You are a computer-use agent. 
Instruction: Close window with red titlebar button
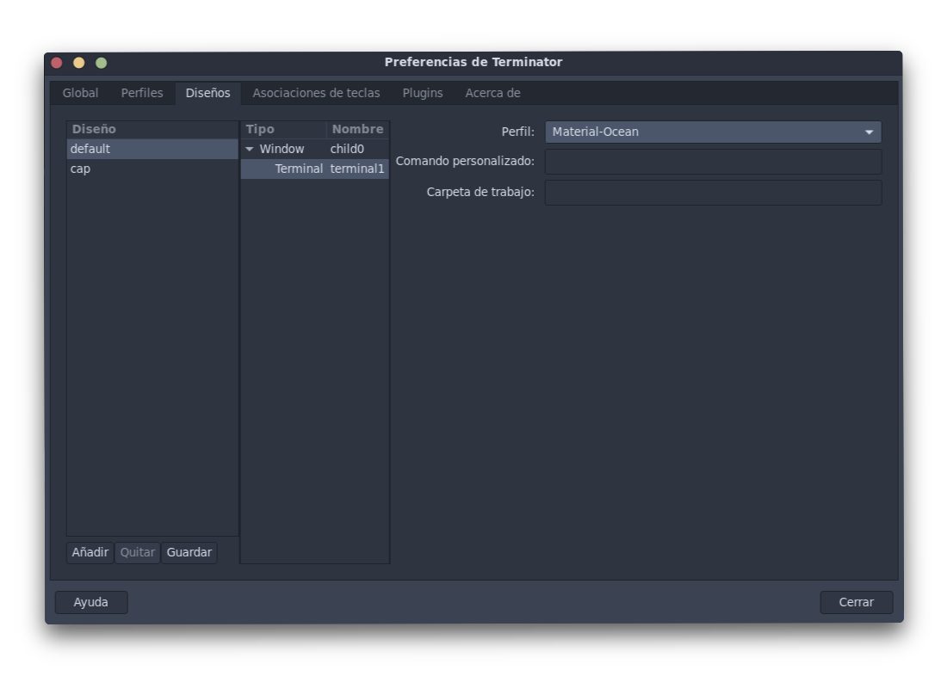click(x=57, y=63)
